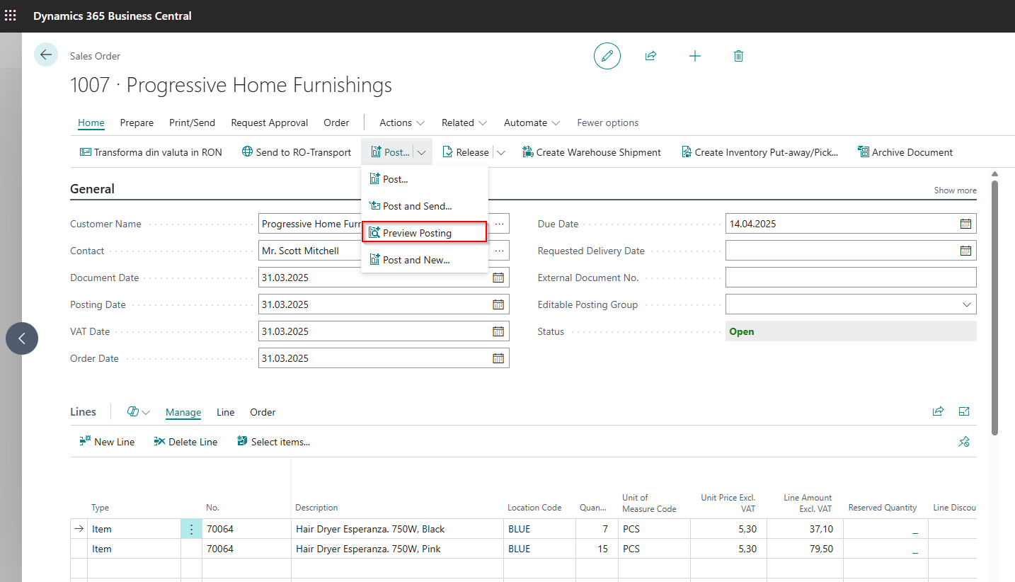Click Delete Line
This screenshot has width=1015, height=582.
(185, 442)
